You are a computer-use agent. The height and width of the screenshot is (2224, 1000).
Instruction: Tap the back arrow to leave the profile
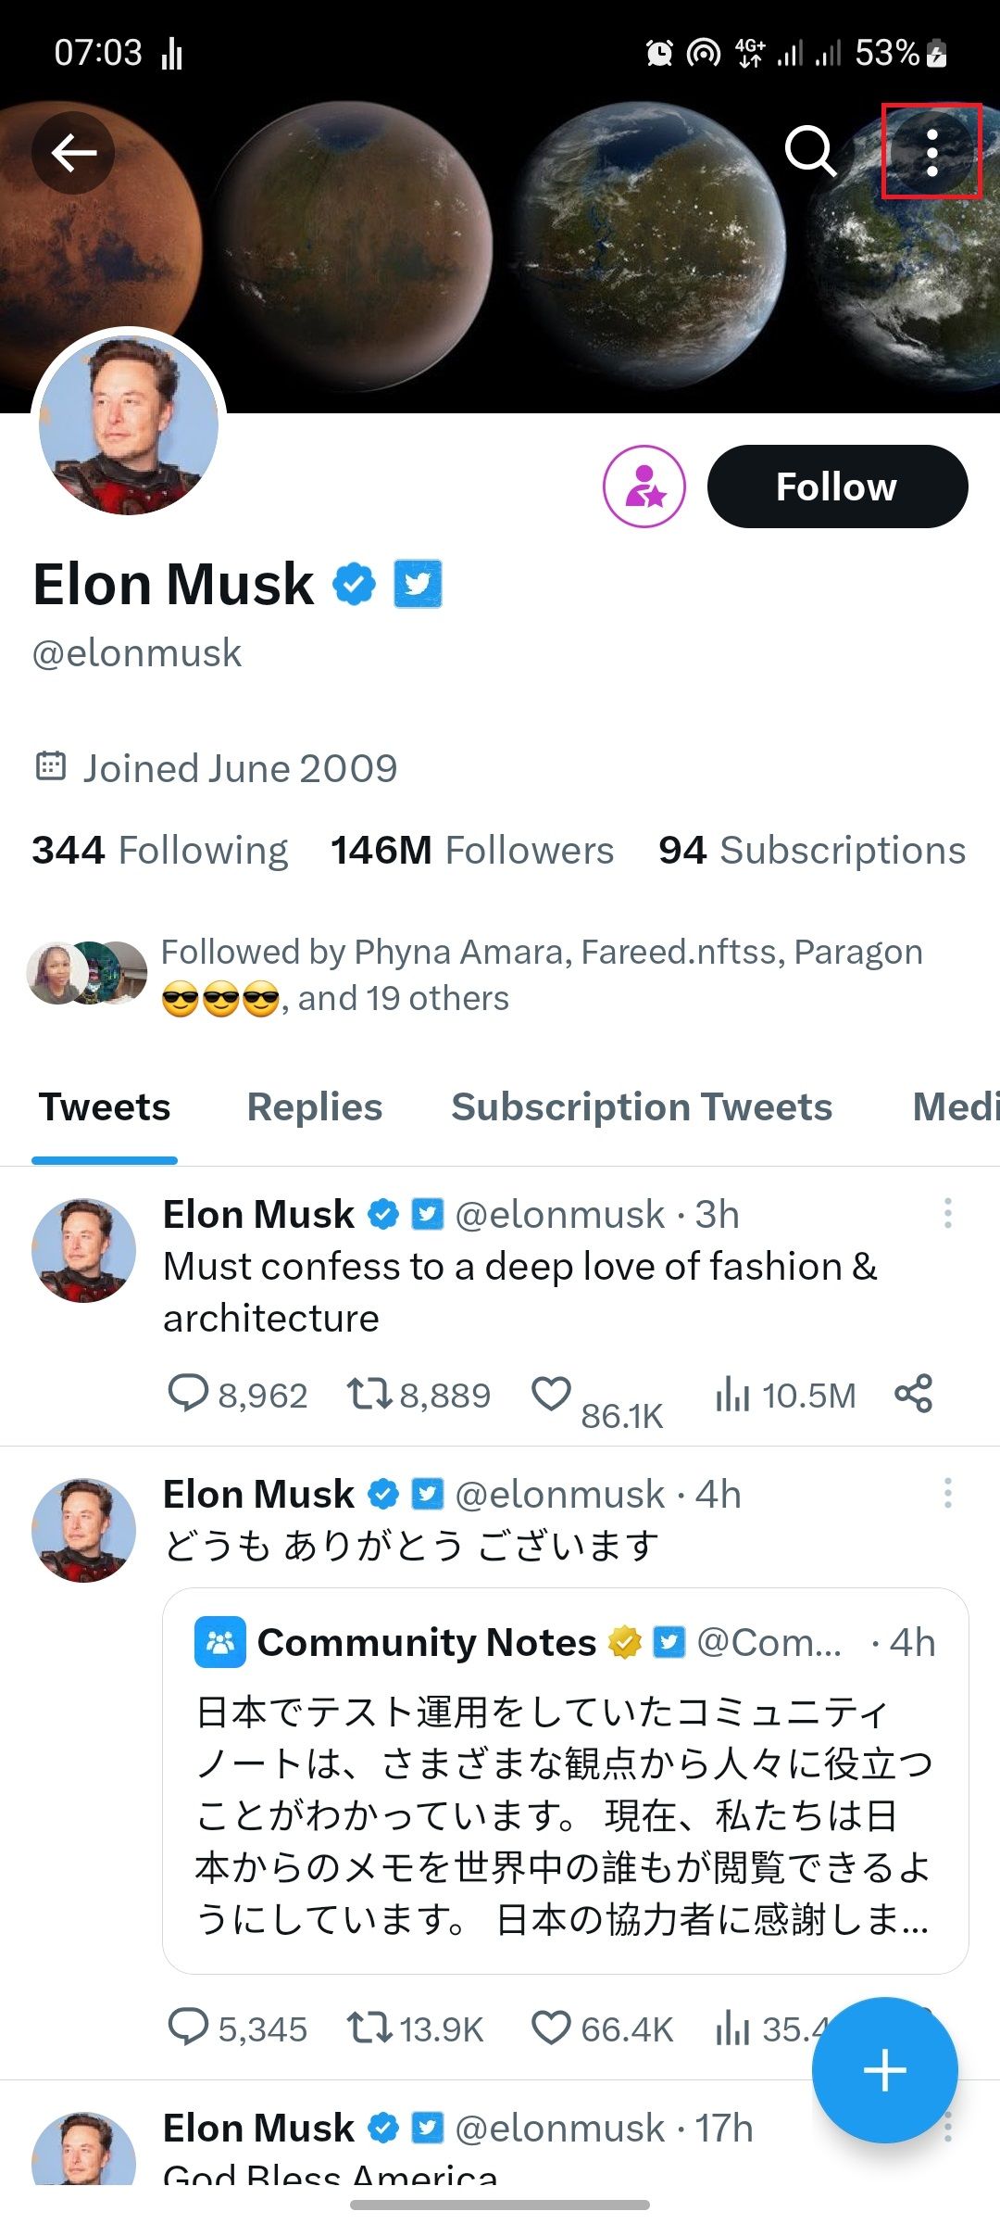pos(72,153)
